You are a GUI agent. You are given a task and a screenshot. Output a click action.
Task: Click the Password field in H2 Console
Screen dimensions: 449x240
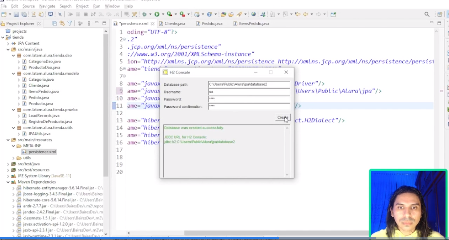point(249,99)
